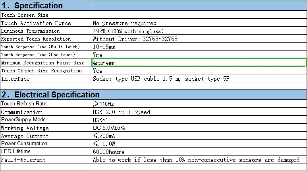Click the '2、Electrical Specification' header cell

(46, 95)
